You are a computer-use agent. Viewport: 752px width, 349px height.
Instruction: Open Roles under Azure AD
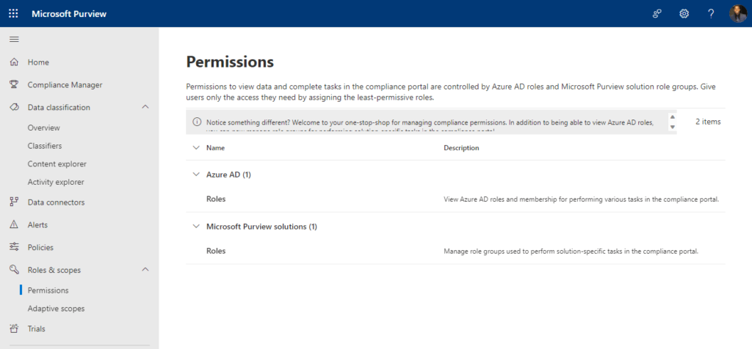[216, 199]
